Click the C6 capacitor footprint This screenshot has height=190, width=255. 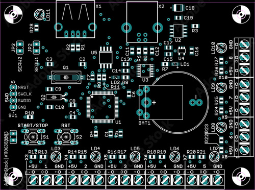click(x=129, y=94)
